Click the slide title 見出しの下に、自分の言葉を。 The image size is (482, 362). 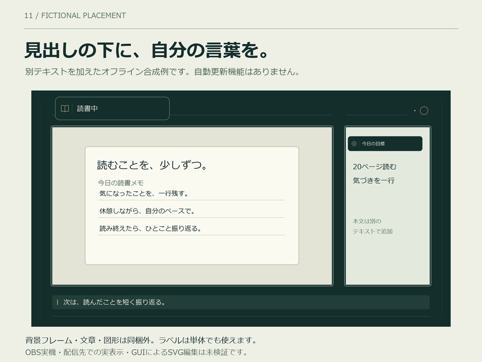pyautogui.click(x=147, y=50)
